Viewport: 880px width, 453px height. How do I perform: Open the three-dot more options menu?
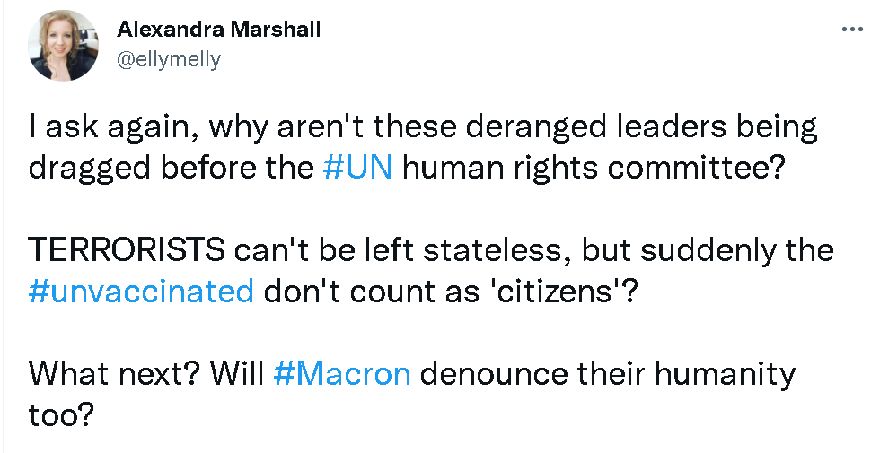tap(851, 29)
